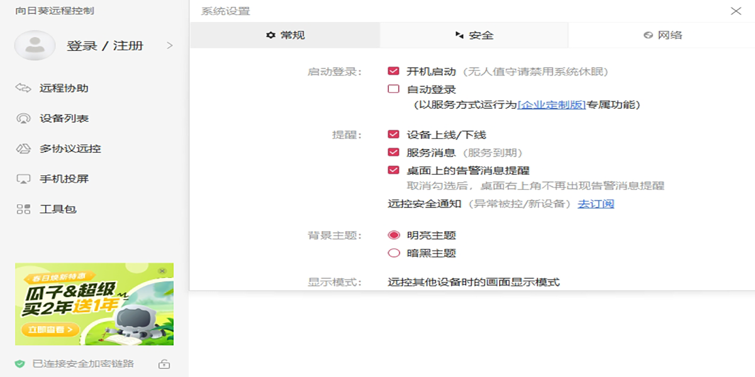The image size is (755, 377).
Task: Click the 远程协助 remote assistance icon
Action: (23, 88)
